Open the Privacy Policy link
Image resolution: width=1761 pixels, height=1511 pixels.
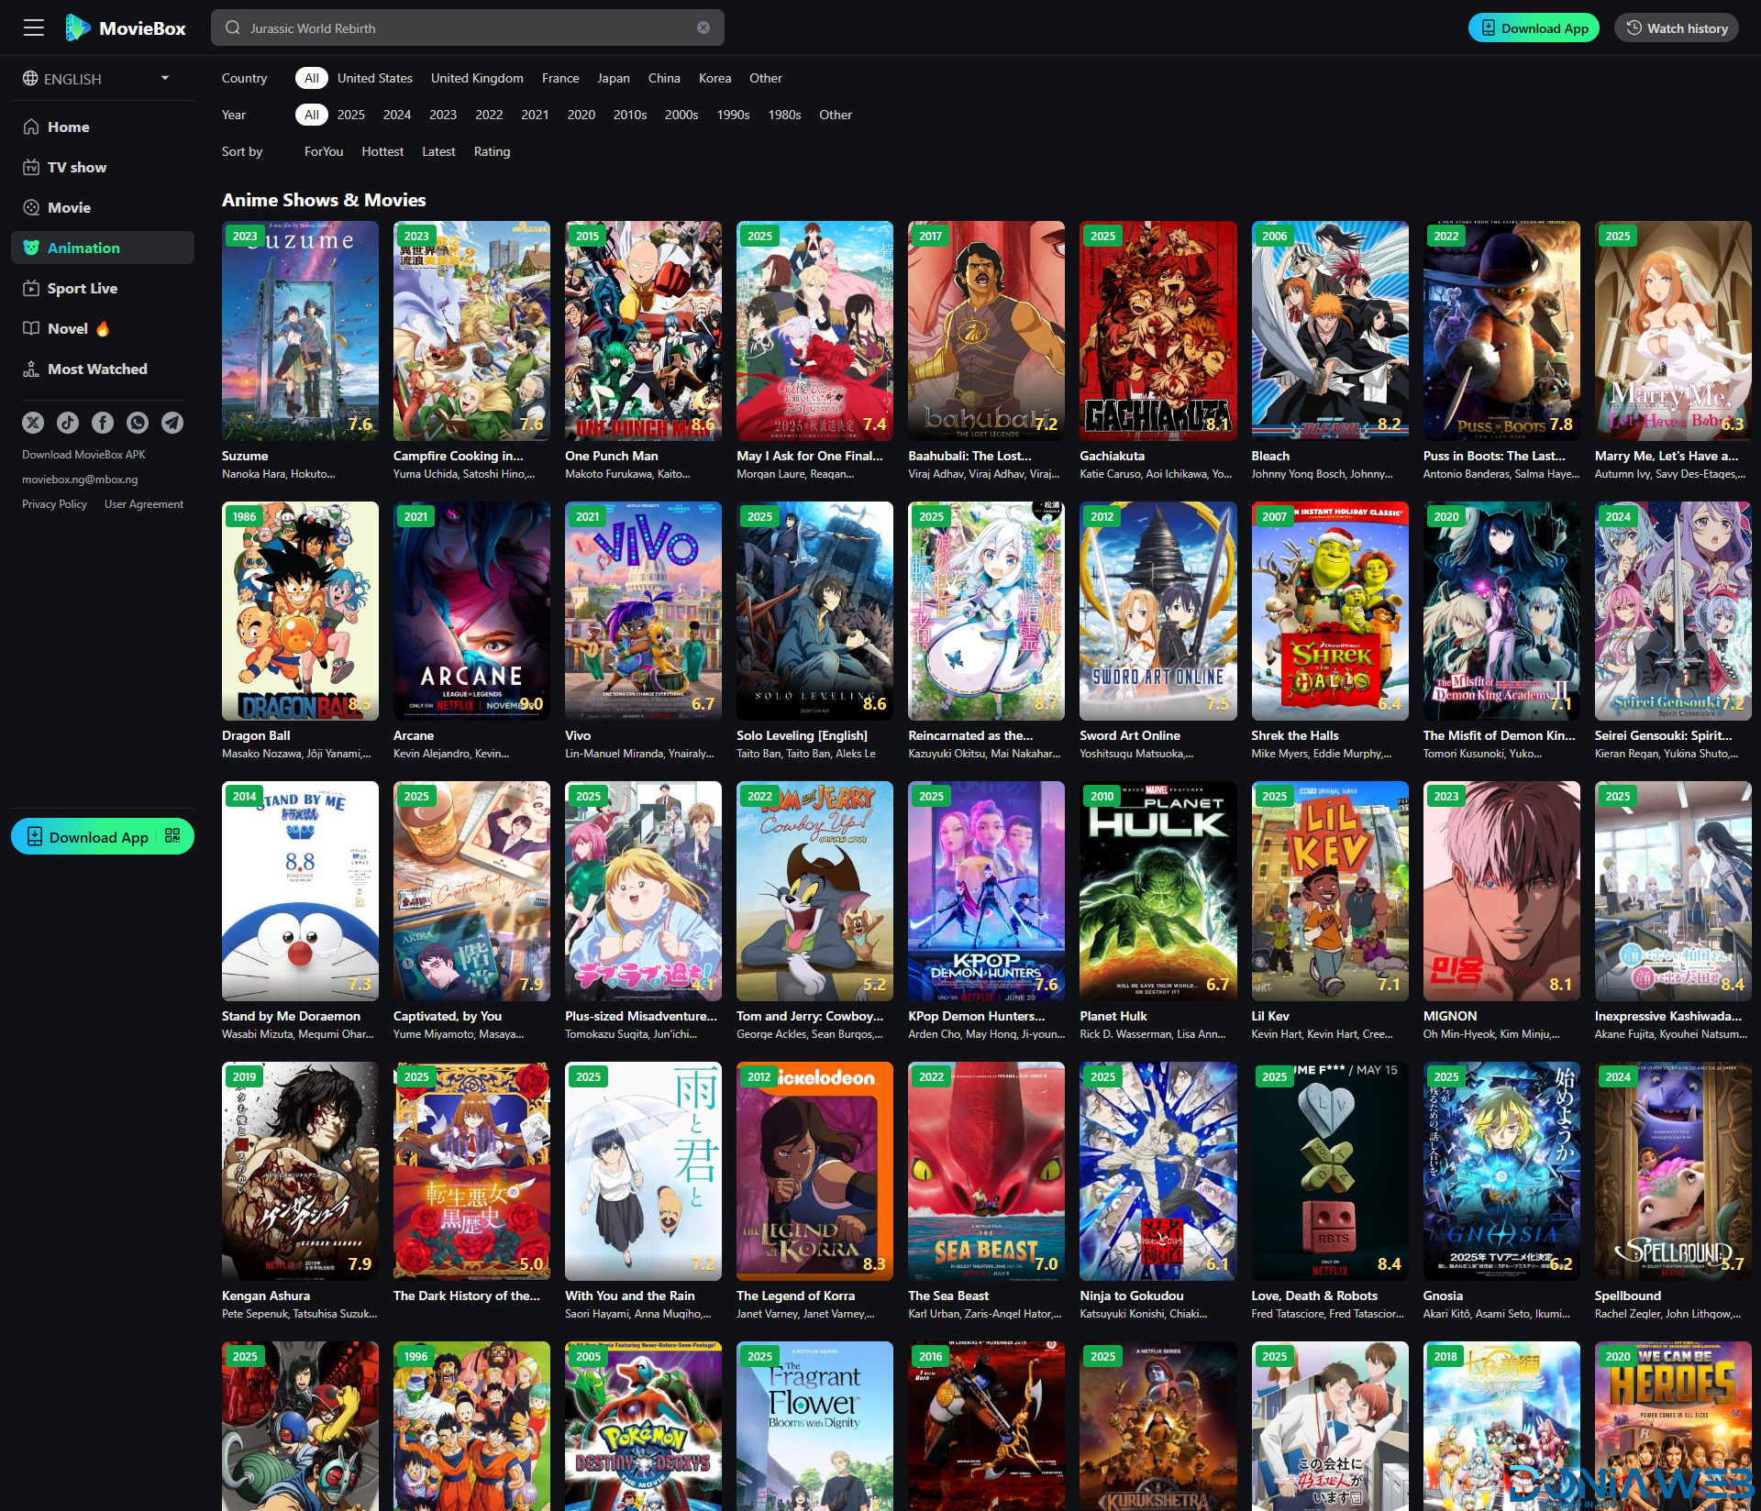(x=54, y=504)
